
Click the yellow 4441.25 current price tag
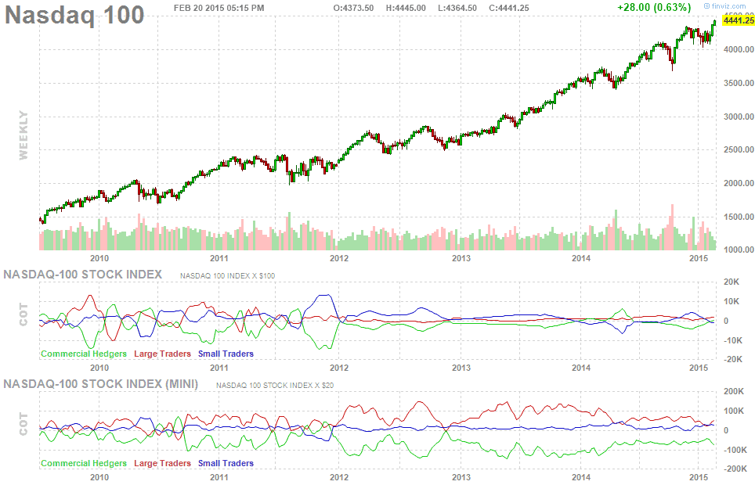point(737,21)
